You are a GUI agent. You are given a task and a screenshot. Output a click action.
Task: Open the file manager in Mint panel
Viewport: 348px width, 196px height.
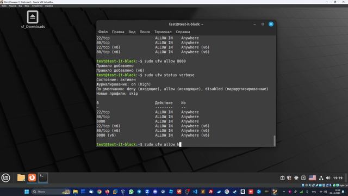pos(21,177)
